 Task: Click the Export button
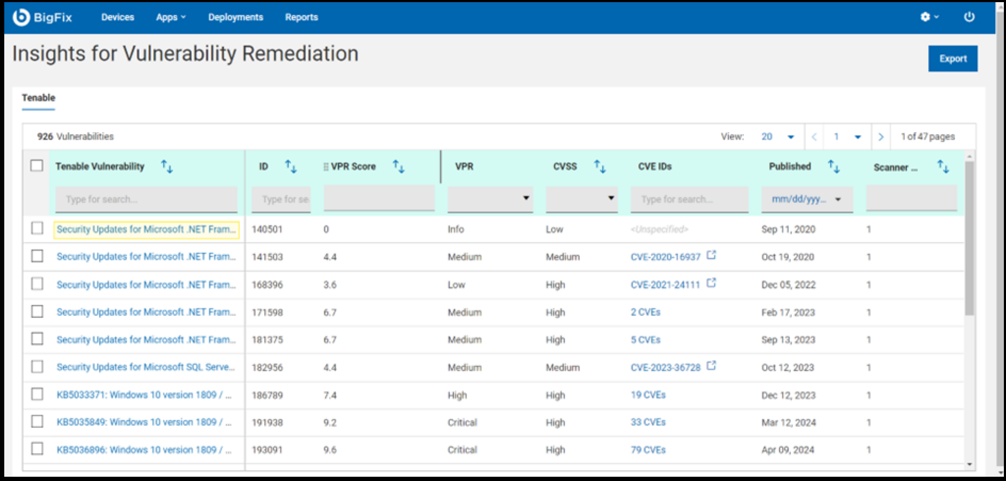pos(953,59)
